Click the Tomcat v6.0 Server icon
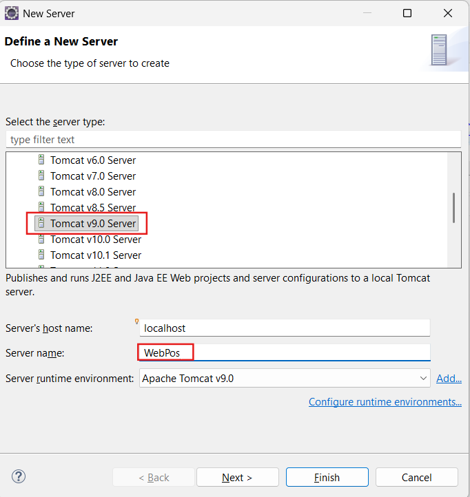The height and width of the screenshot is (497, 470). [41, 160]
